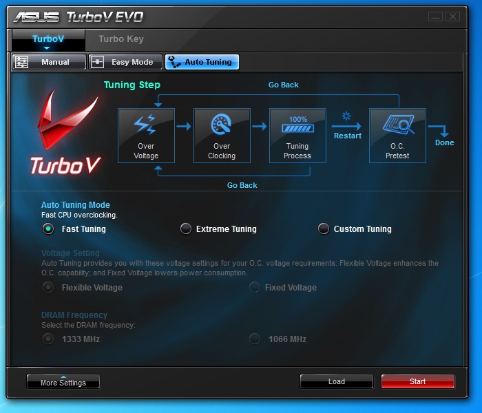Minimize the TurboV EVO window
This screenshot has width=482, height=413.
(435, 17)
